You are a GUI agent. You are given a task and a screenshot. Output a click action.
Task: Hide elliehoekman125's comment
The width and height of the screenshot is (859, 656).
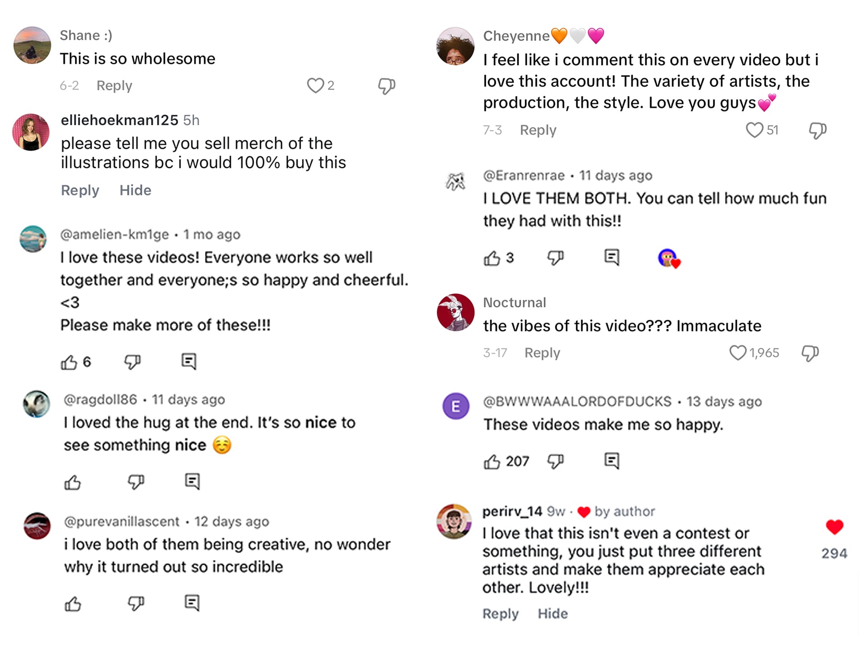135,190
